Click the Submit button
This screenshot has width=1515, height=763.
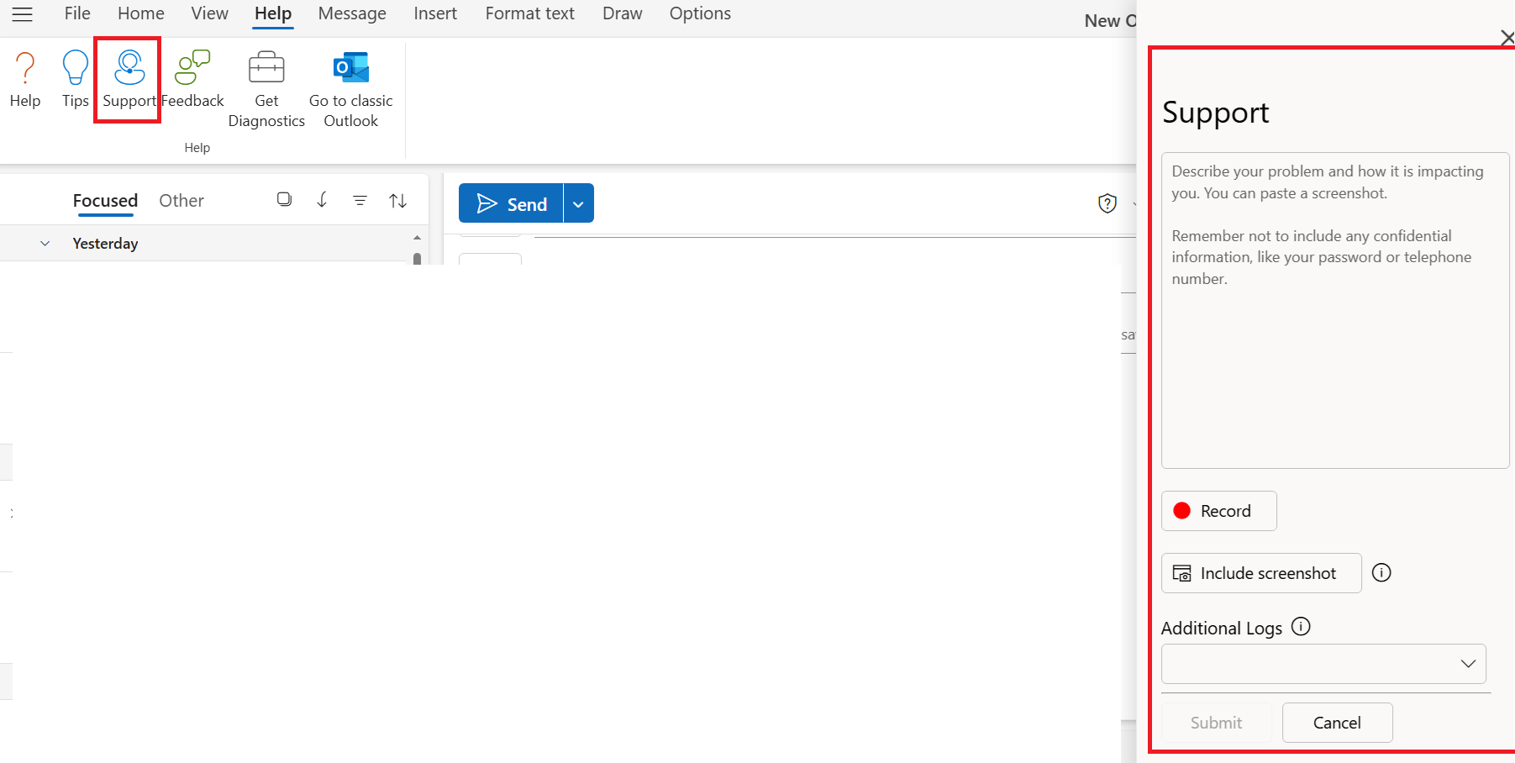click(x=1216, y=723)
